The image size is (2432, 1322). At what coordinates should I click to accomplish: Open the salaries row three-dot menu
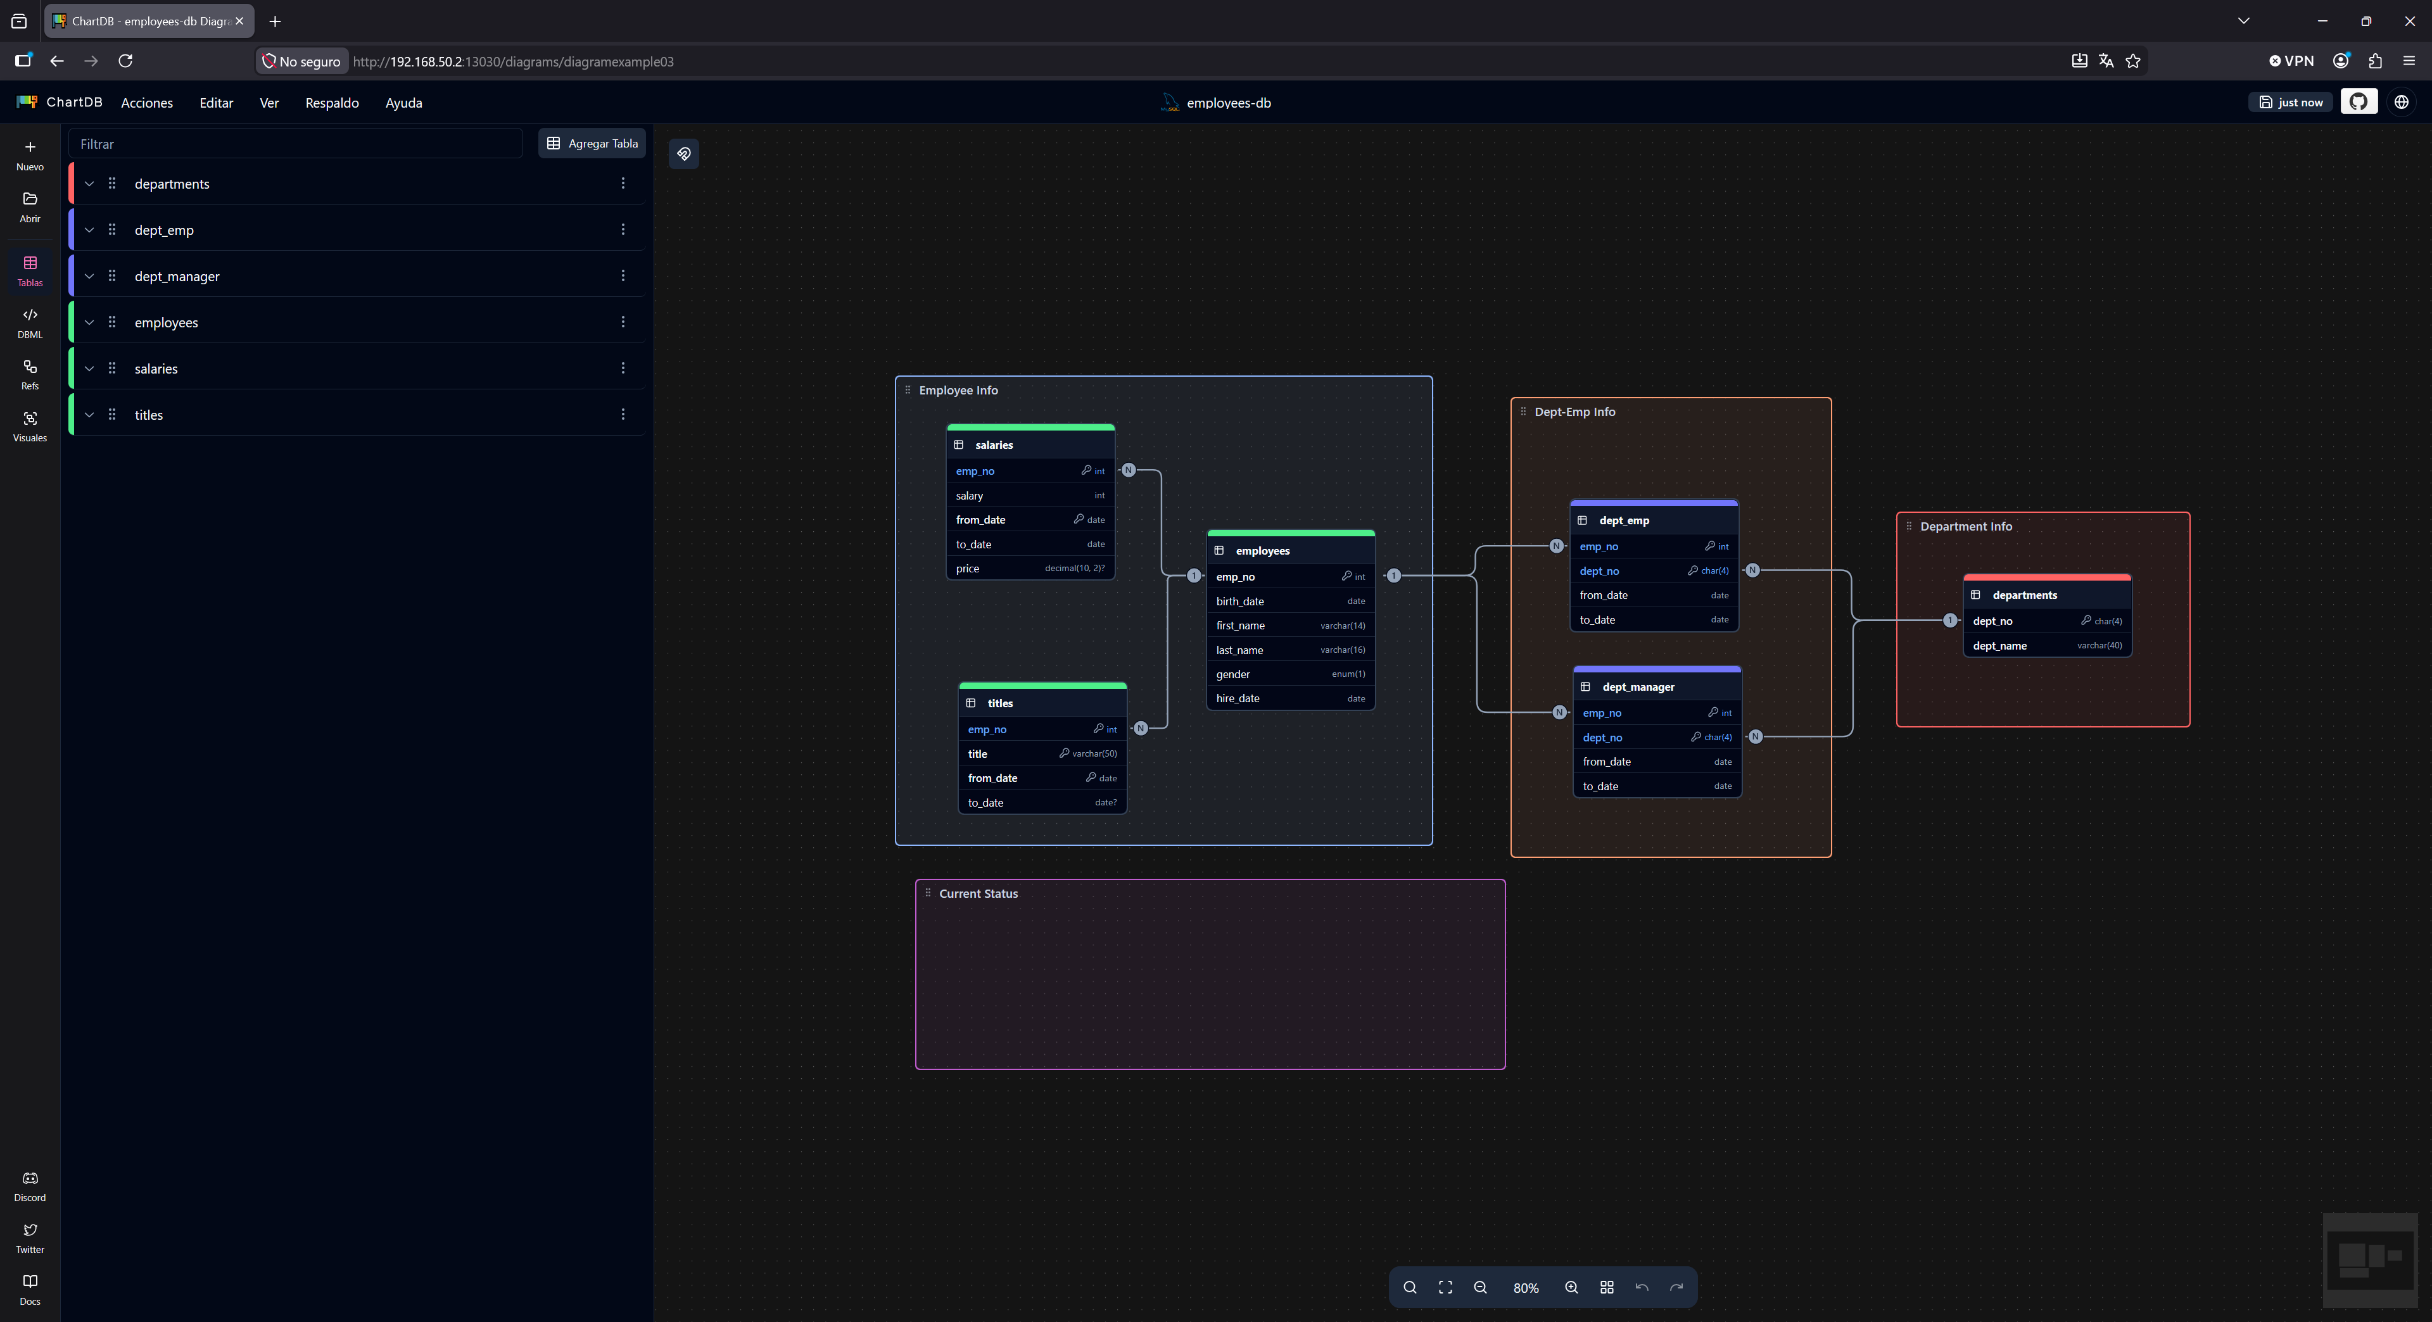coord(623,368)
